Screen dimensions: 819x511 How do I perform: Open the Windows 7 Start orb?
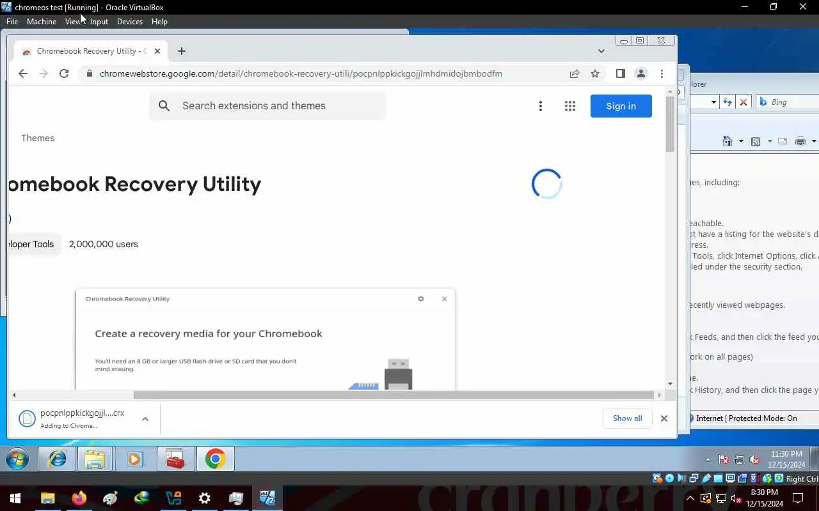pyautogui.click(x=17, y=459)
